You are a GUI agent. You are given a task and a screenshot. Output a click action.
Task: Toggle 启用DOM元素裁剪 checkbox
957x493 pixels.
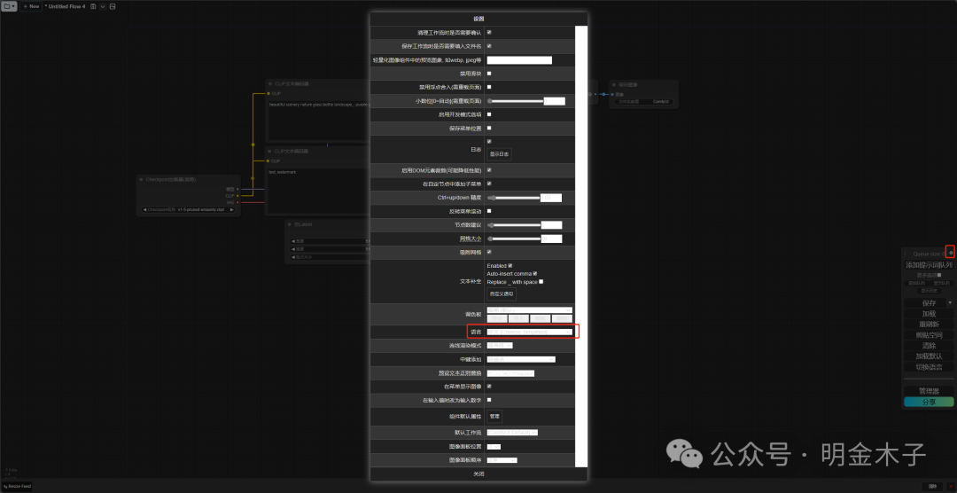coord(489,170)
